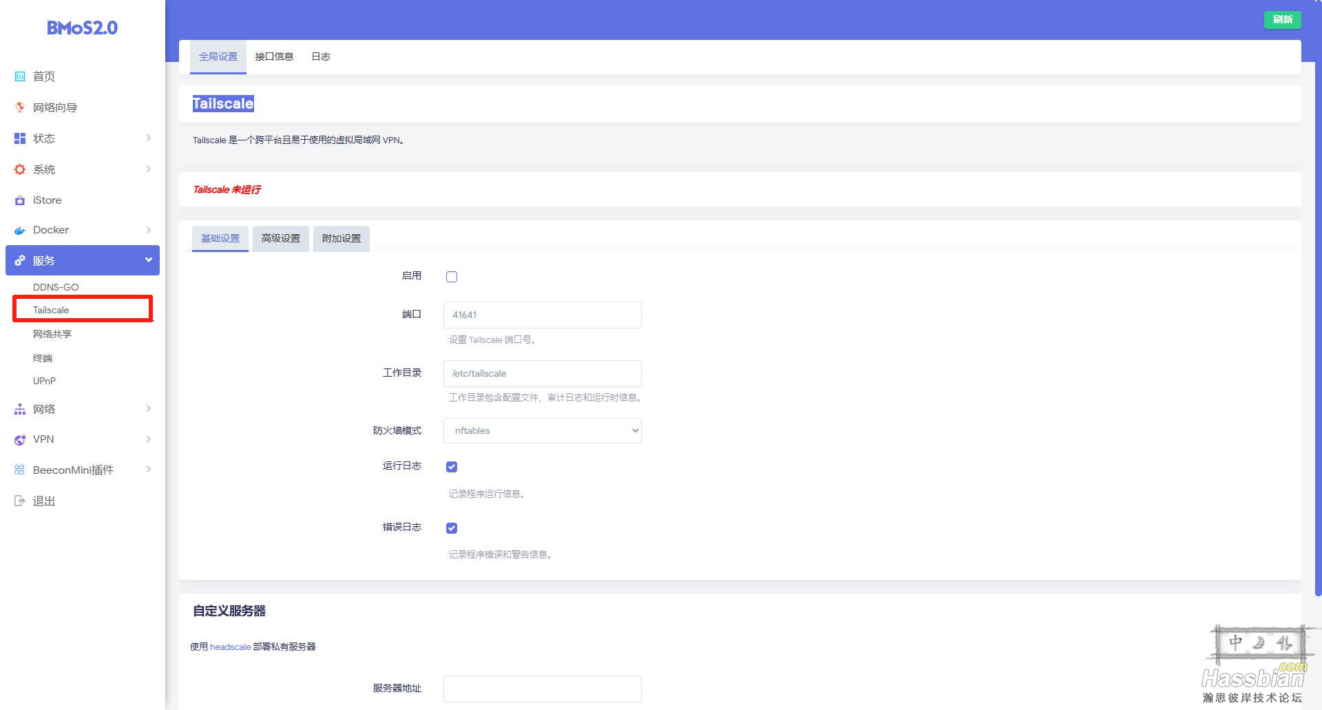Expand the 系统 menu chevron

(148, 169)
